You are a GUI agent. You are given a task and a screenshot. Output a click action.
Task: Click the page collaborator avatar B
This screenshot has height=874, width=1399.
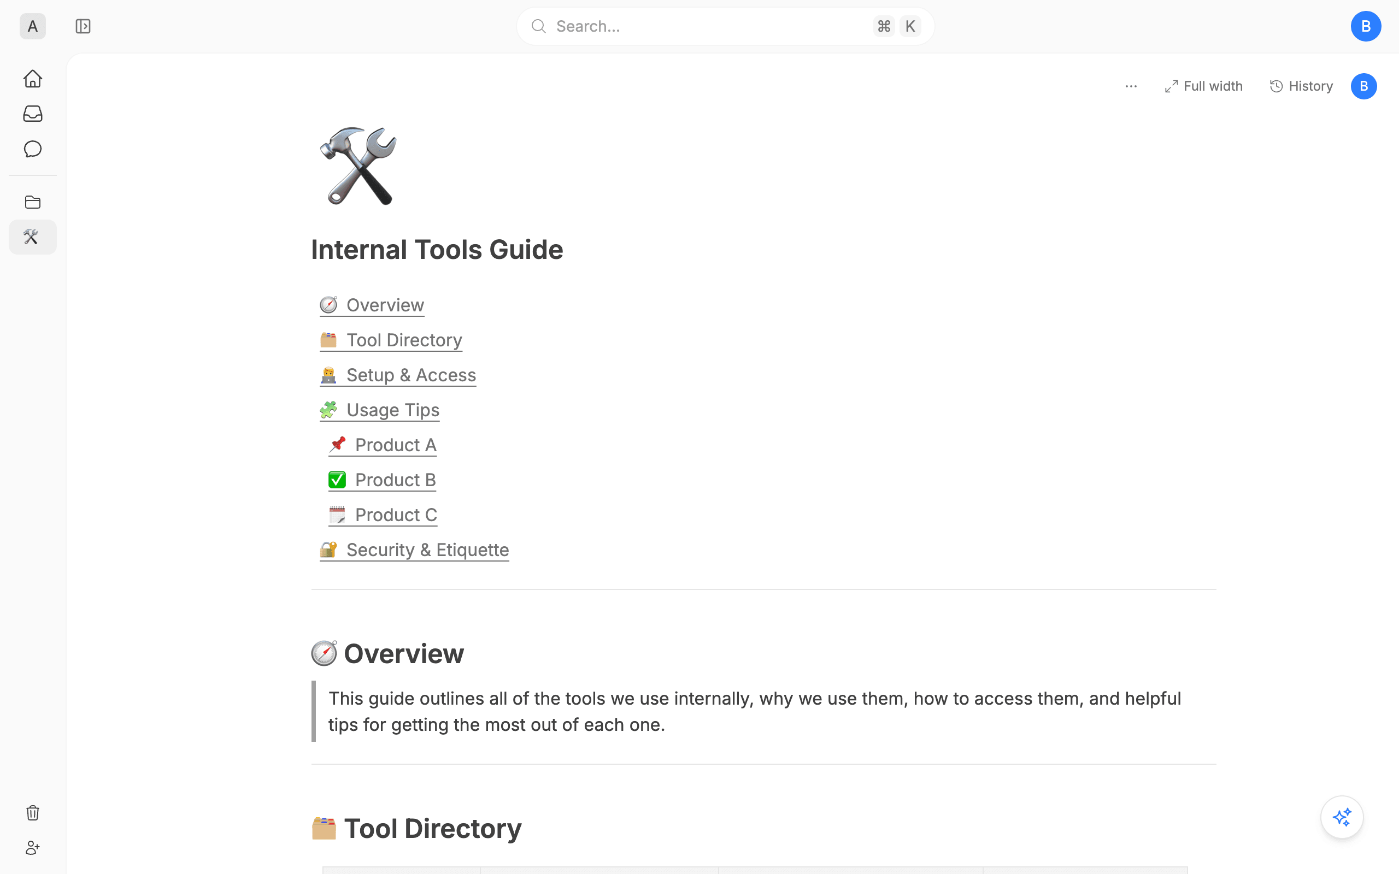click(1363, 86)
